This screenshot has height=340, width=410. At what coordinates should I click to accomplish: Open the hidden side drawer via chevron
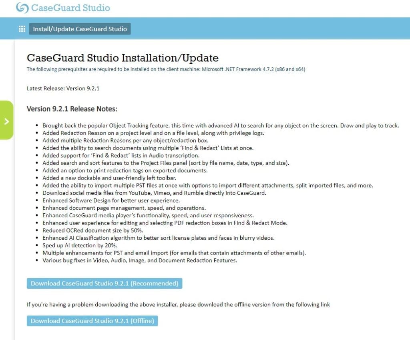6,121
